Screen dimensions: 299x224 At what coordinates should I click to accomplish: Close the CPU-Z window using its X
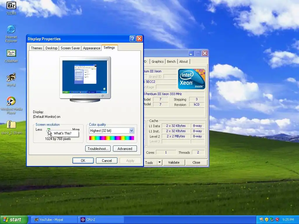pyautogui.click(x=205, y=53)
